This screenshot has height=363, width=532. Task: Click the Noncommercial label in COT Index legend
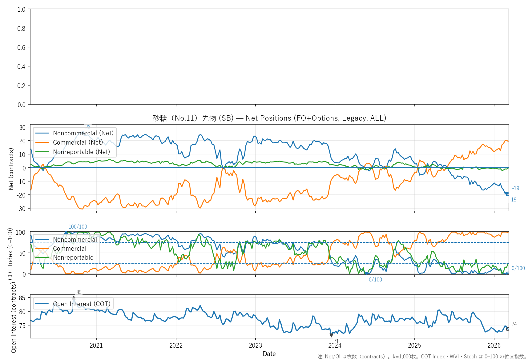75,240
